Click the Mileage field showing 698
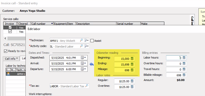This screenshot has width=205, height=96. coord(124,70)
